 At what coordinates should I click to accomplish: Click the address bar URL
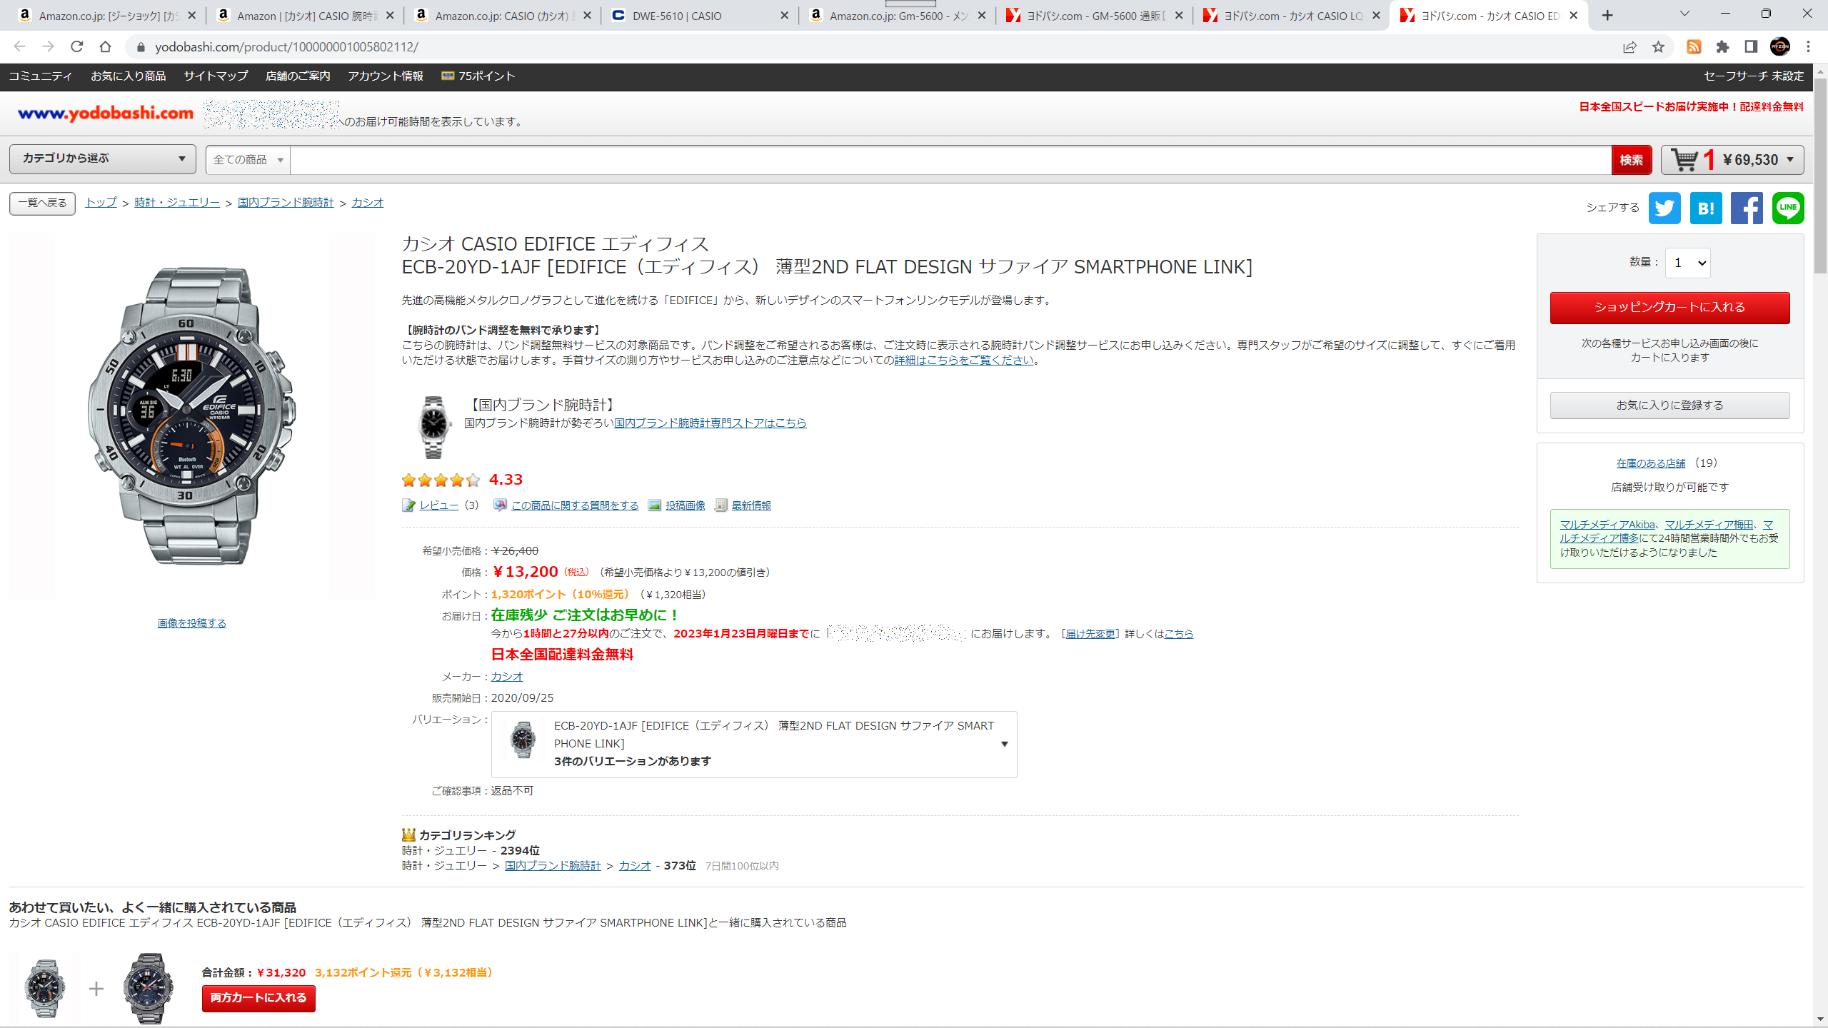286,46
